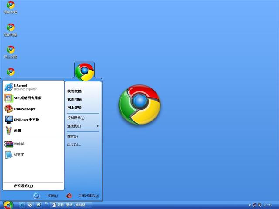
Task: Open KMPlayer中文版 from the Start menu
Action: click(34, 120)
